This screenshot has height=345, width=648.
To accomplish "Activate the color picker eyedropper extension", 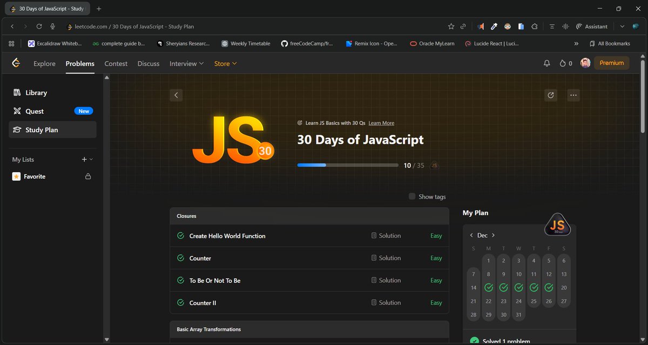I will point(494,26).
